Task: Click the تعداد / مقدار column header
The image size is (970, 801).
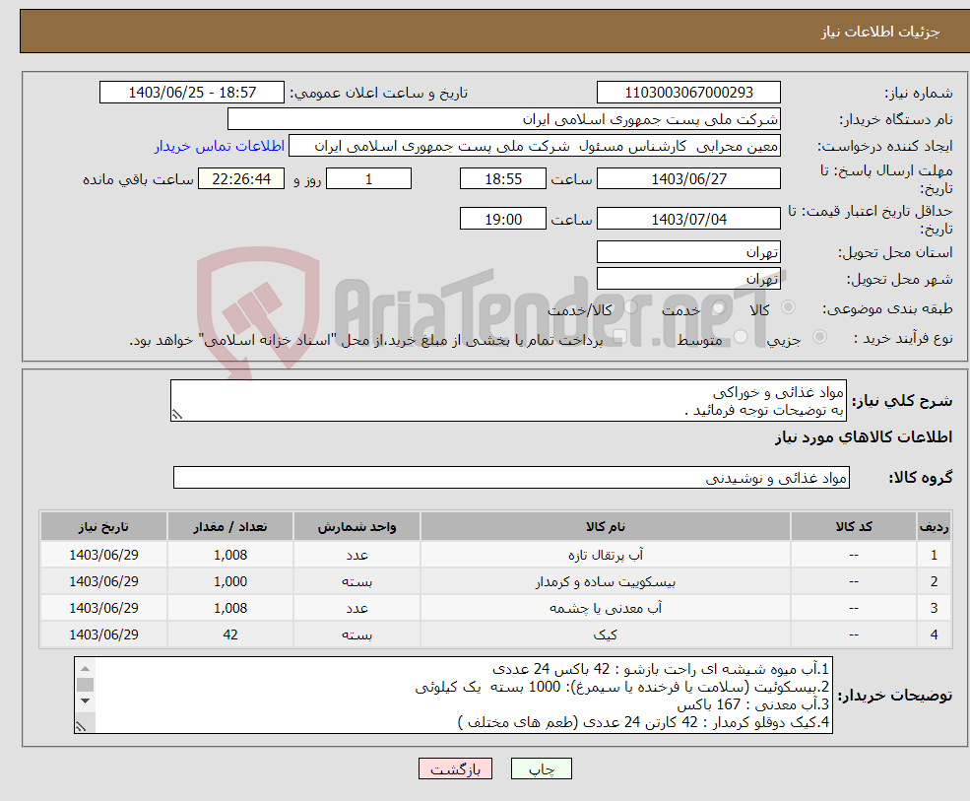Action: click(x=230, y=527)
